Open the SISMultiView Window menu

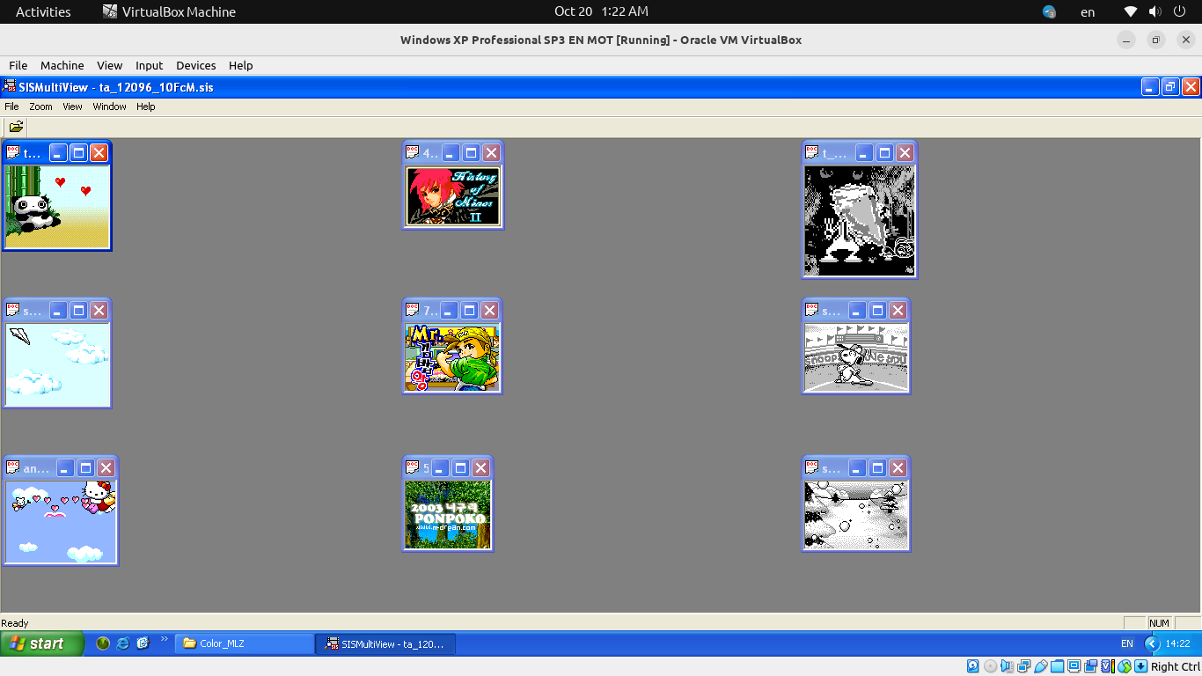[x=110, y=107]
